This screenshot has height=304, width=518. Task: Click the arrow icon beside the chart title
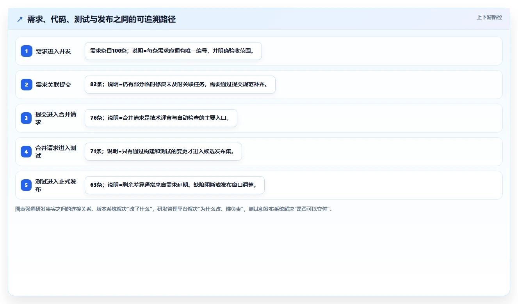(20, 19)
